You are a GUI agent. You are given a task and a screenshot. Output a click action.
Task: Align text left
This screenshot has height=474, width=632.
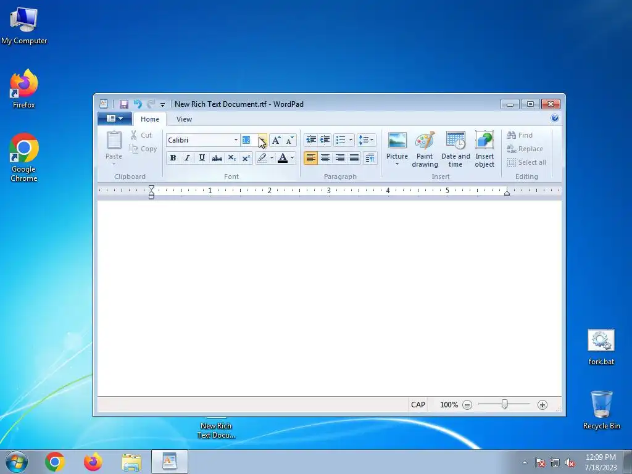coord(310,158)
